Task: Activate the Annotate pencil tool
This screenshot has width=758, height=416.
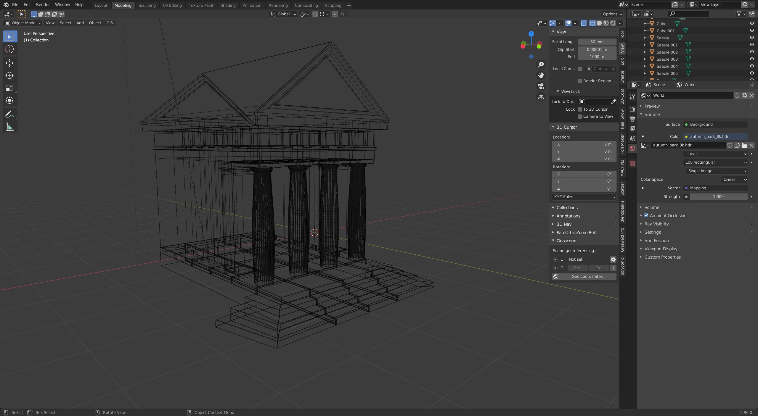Action: click(x=9, y=114)
